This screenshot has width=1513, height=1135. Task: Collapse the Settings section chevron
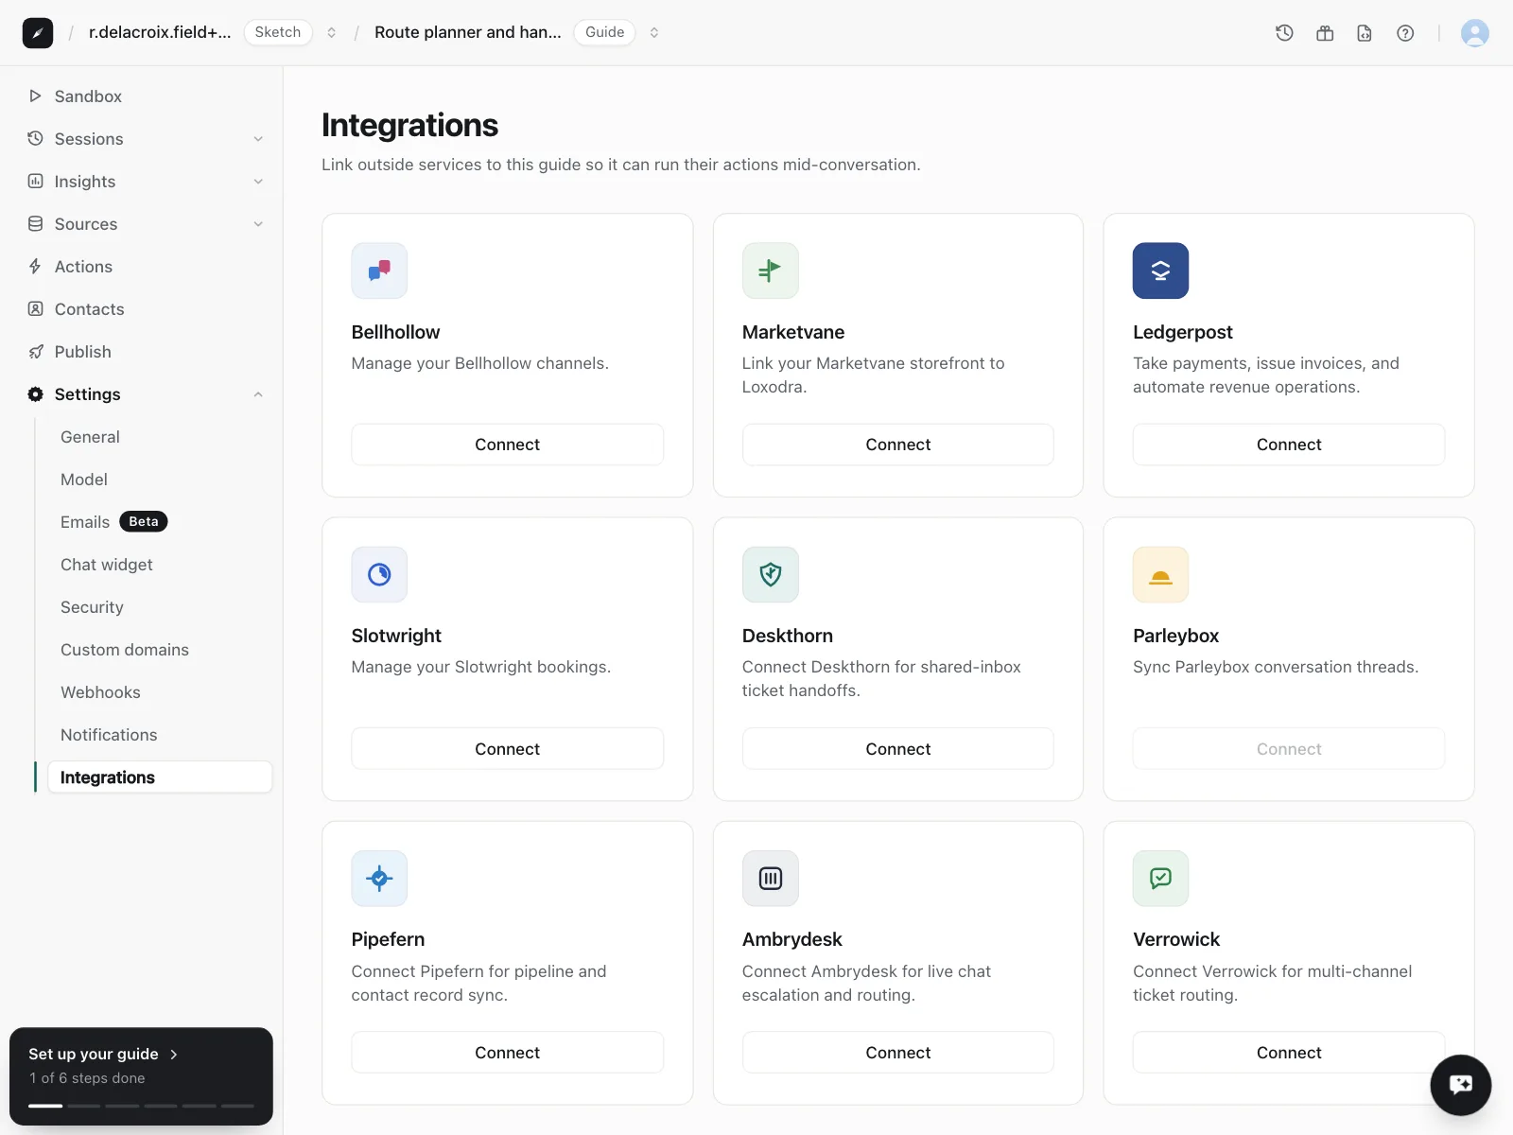pyautogui.click(x=258, y=394)
